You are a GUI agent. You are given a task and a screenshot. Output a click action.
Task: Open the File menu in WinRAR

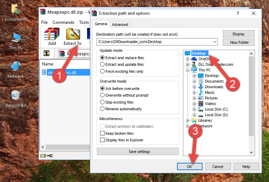tap(44, 22)
